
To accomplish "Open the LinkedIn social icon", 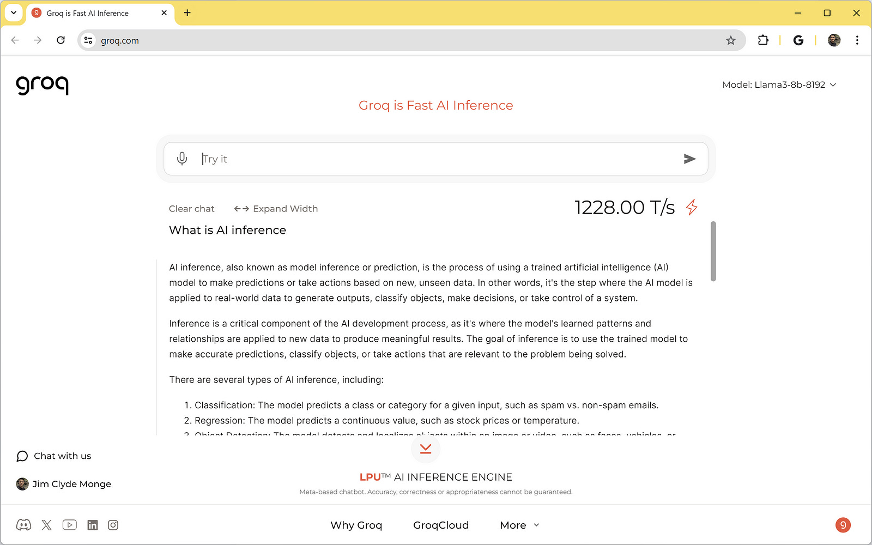I will point(93,525).
